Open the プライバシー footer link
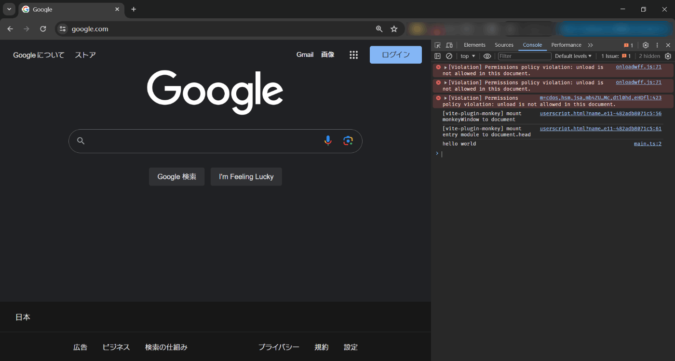Image resolution: width=675 pixels, height=361 pixels. tap(279, 347)
